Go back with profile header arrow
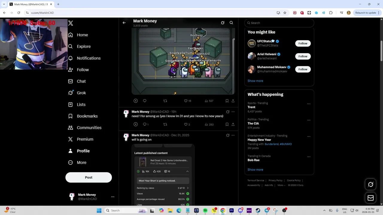The image size is (383, 215). 124,23
